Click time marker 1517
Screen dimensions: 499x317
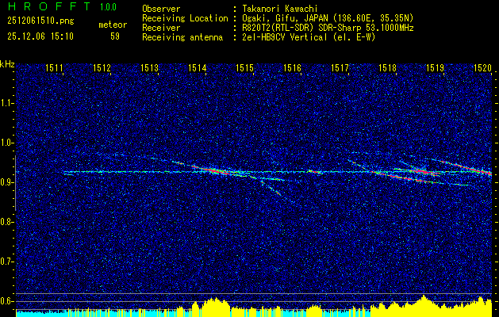[x=340, y=67]
